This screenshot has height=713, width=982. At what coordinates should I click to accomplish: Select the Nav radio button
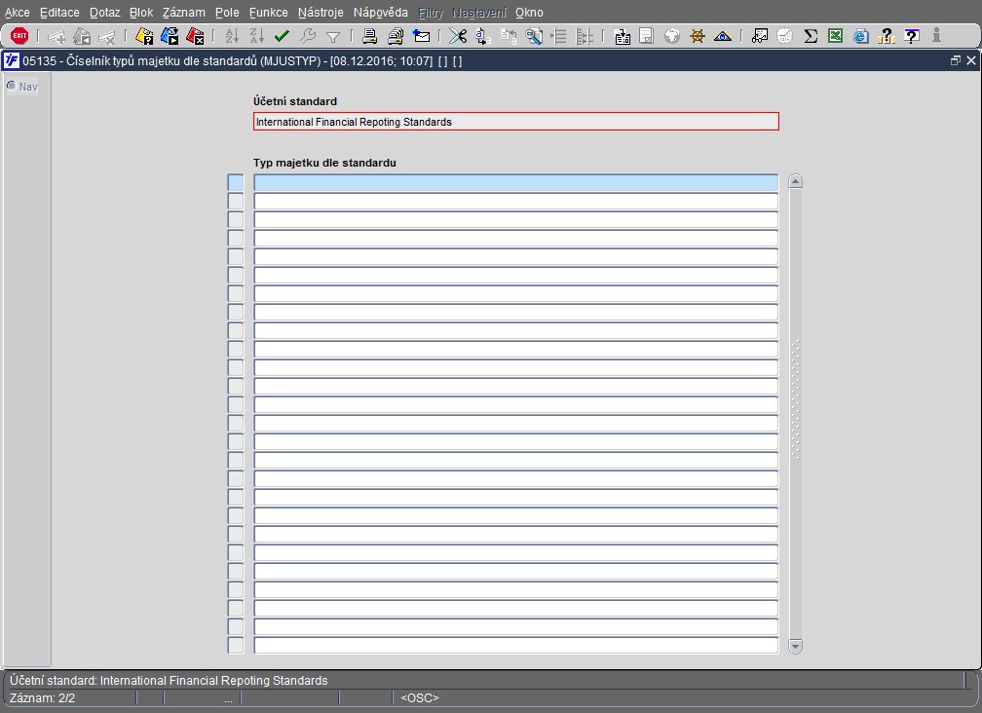[12, 86]
